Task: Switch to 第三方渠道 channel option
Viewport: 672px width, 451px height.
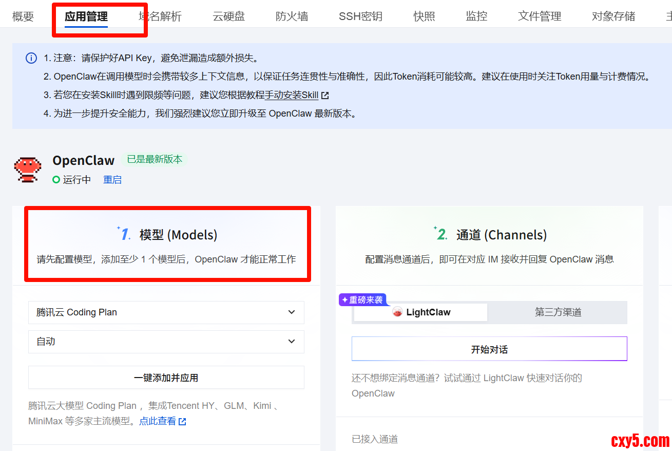Action: (558, 312)
